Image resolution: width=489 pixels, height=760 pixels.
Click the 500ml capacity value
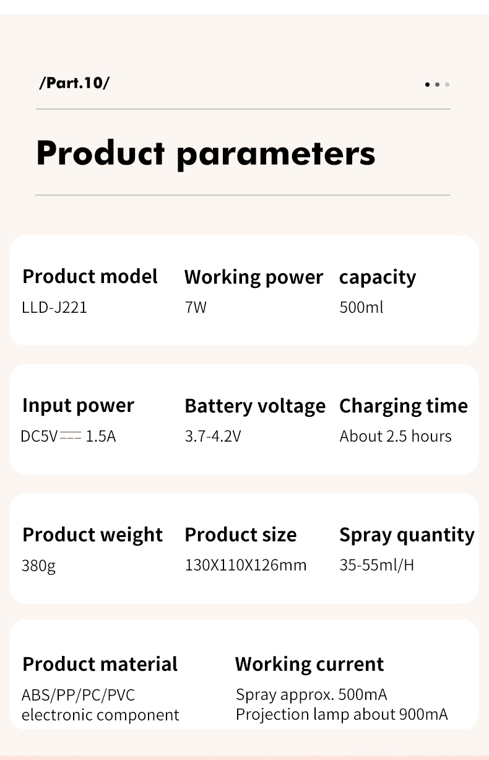coord(361,307)
